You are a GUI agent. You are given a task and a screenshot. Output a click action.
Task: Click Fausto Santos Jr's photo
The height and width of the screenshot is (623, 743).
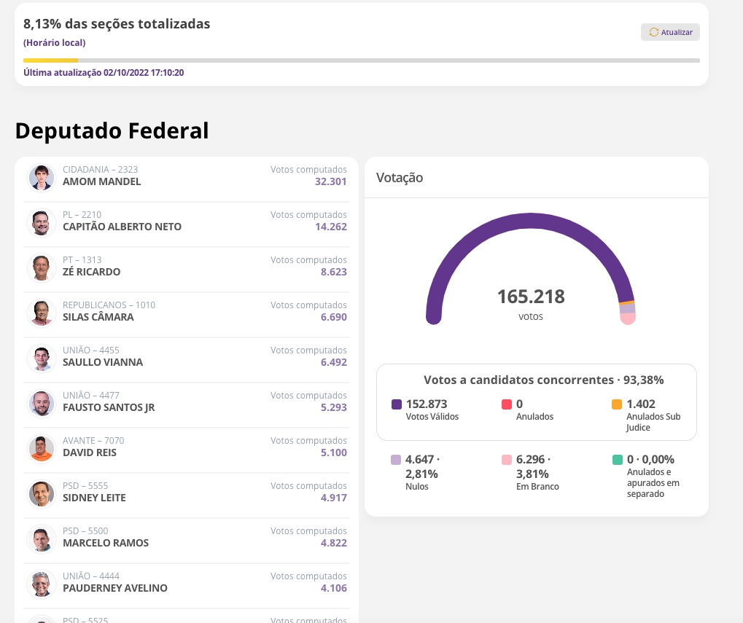click(42, 403)
